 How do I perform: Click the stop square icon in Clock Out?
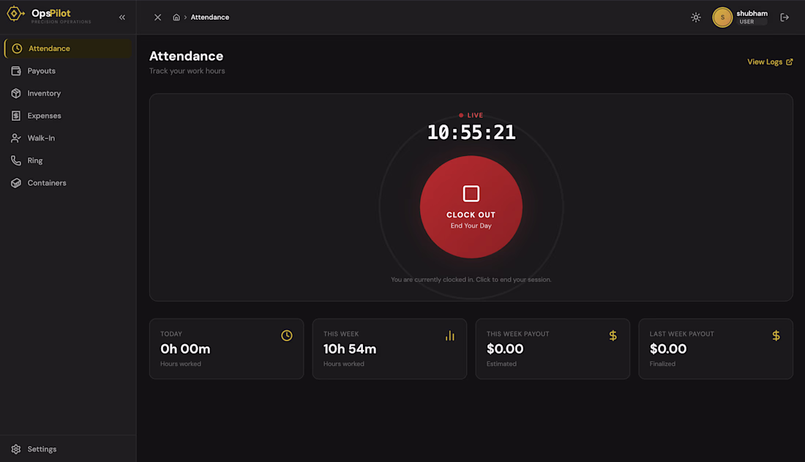click(471, 194)
